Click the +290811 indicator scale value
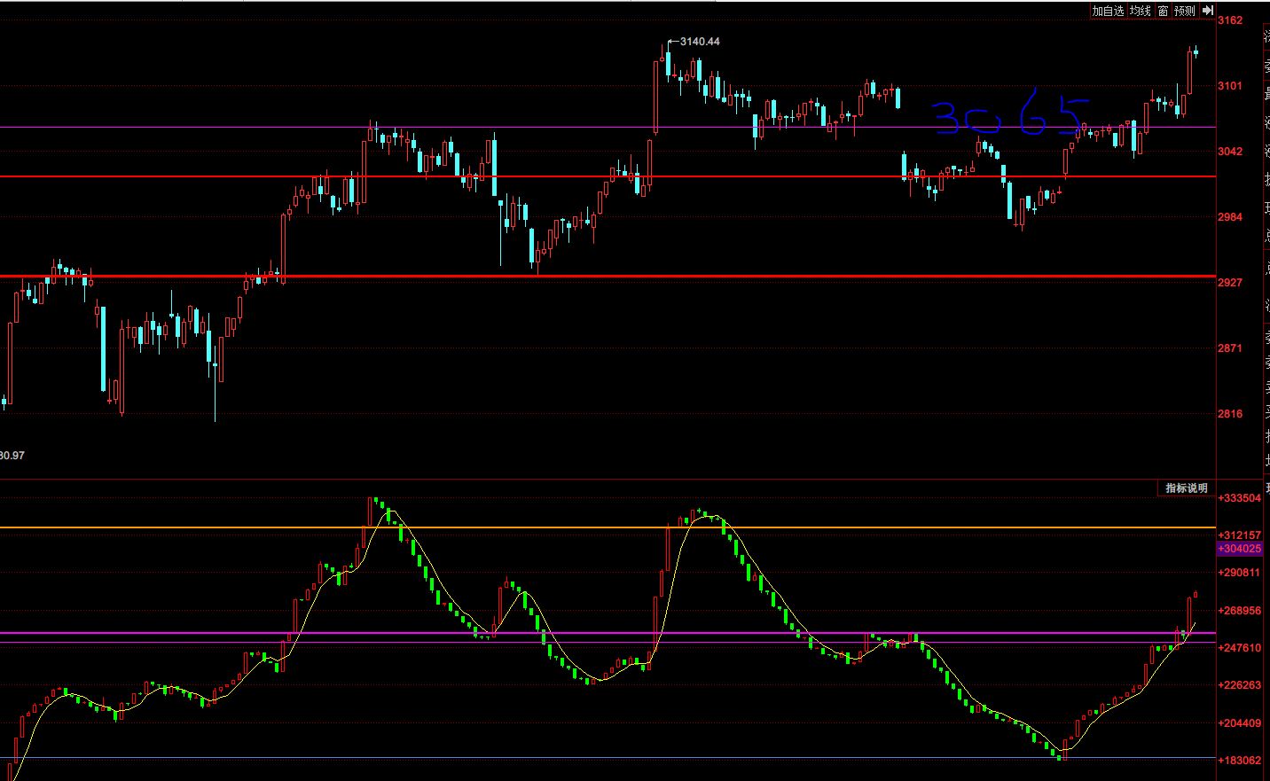The height and width of the screenshot is (781, 1270). (1240, 573)
